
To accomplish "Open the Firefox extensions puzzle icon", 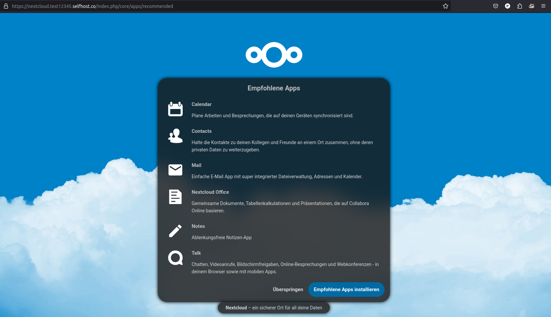I will click(520, 6).
